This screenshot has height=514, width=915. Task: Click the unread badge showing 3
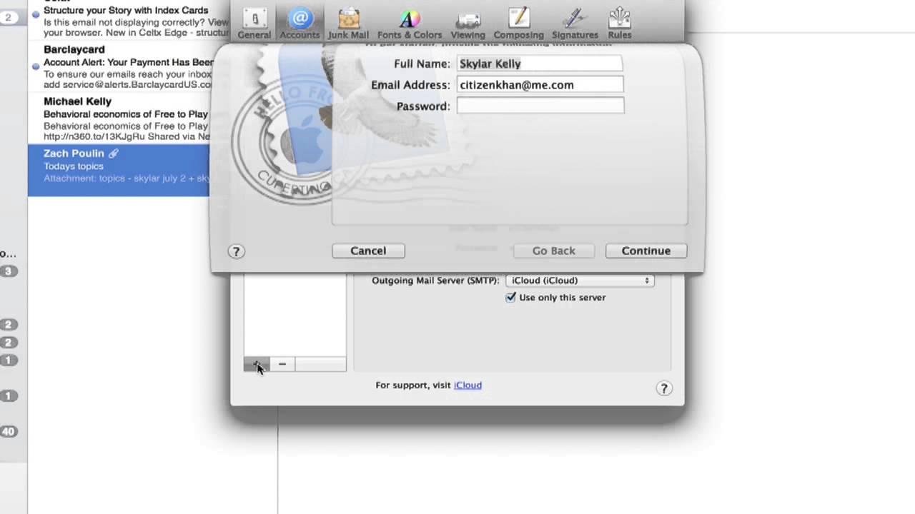9,271
